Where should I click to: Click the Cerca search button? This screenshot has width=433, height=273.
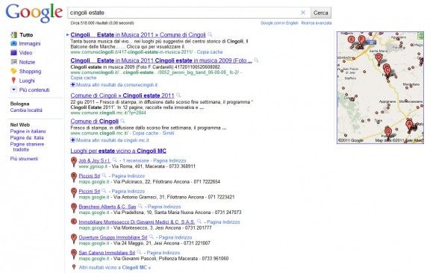pos(320,13)
